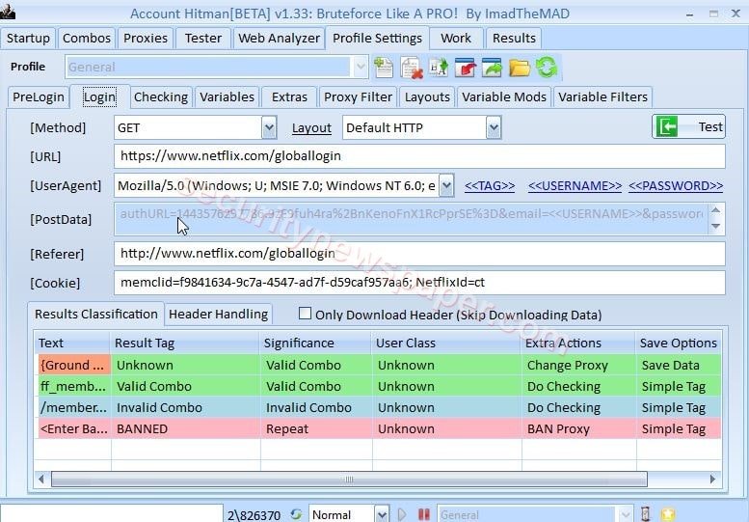Open the Variables sub-tab
This screenshot has height=522, width=749.
(227, 97)
